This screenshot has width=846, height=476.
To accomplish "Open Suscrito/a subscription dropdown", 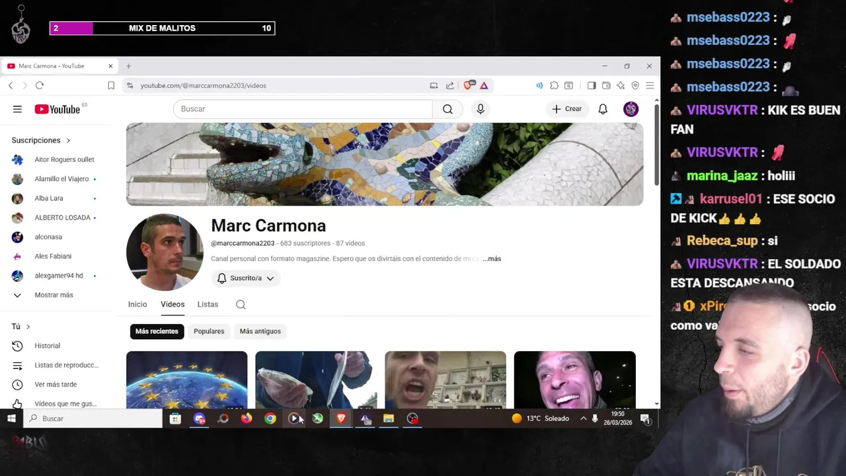I will pyautogui.click(x=246, y=278).
